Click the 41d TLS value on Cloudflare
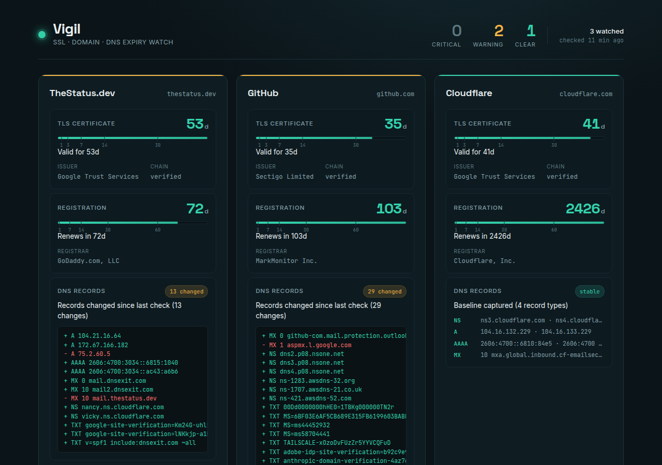The image size is (662, 465). [x=594, y=124]
